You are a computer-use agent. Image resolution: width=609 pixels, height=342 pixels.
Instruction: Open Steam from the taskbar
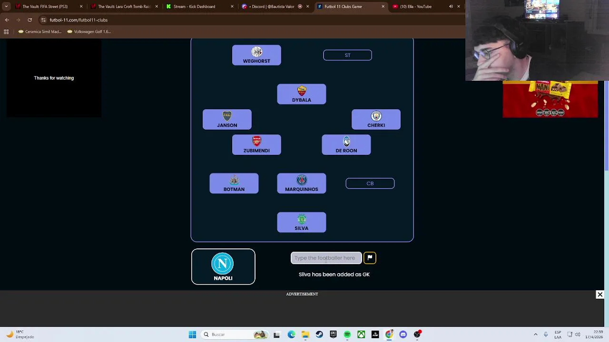click(319, 334)
